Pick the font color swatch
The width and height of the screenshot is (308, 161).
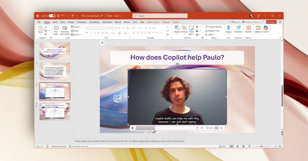pyautogui.click(x=126, y=33)
